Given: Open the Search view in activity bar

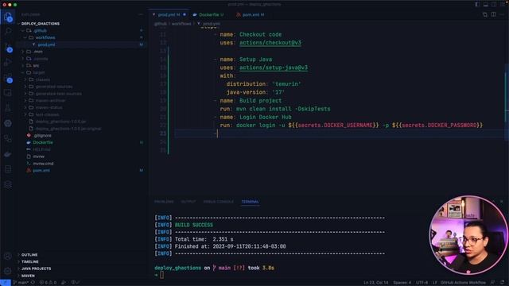Looking at the screenshot, I should [8, 31].
